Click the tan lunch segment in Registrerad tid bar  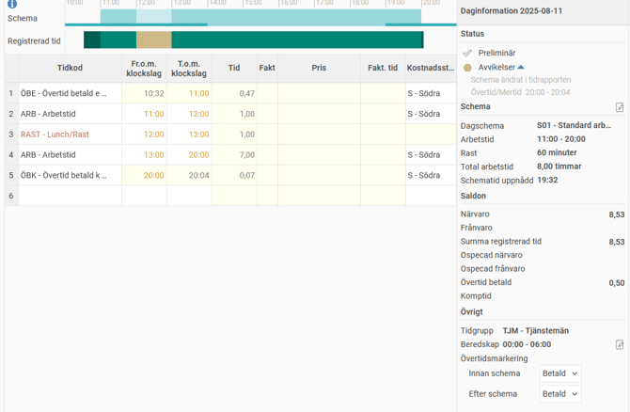pos(154,40)
